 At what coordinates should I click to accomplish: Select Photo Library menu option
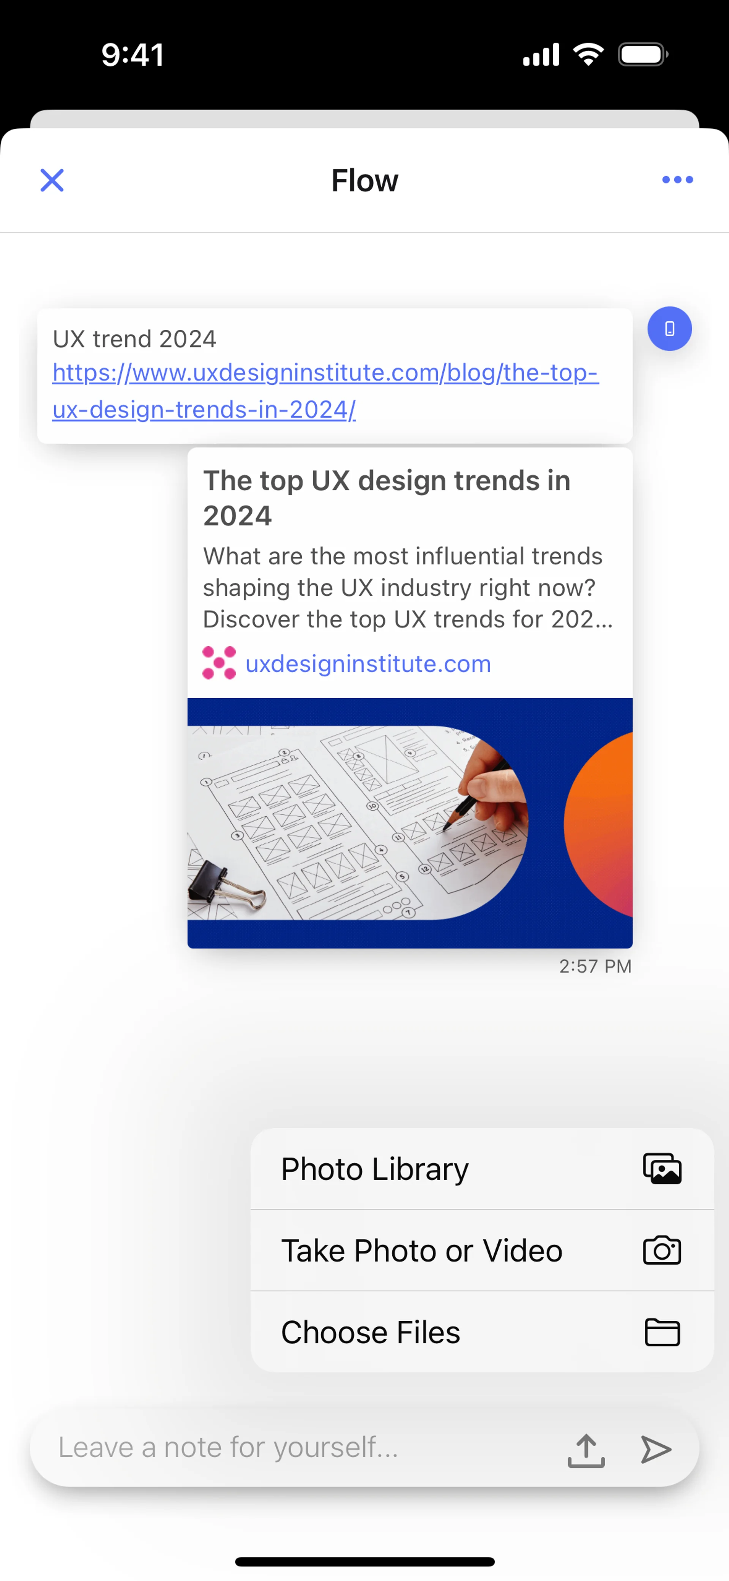point(482,1168)
